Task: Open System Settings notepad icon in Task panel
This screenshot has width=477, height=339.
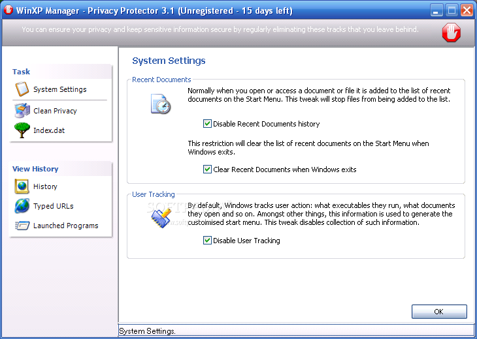Action: coord(22,89)
